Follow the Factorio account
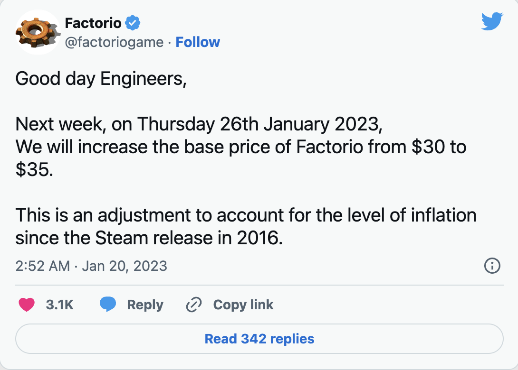The width and height of the screenshot is (518, 370). click(x=198, y=42)
